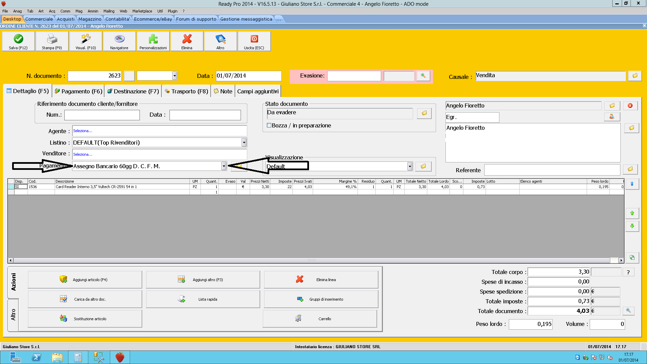Viewport: 647px width, 364px height.
Task: Open Personalizzazioni settings
Action: [x=153, y=41]
